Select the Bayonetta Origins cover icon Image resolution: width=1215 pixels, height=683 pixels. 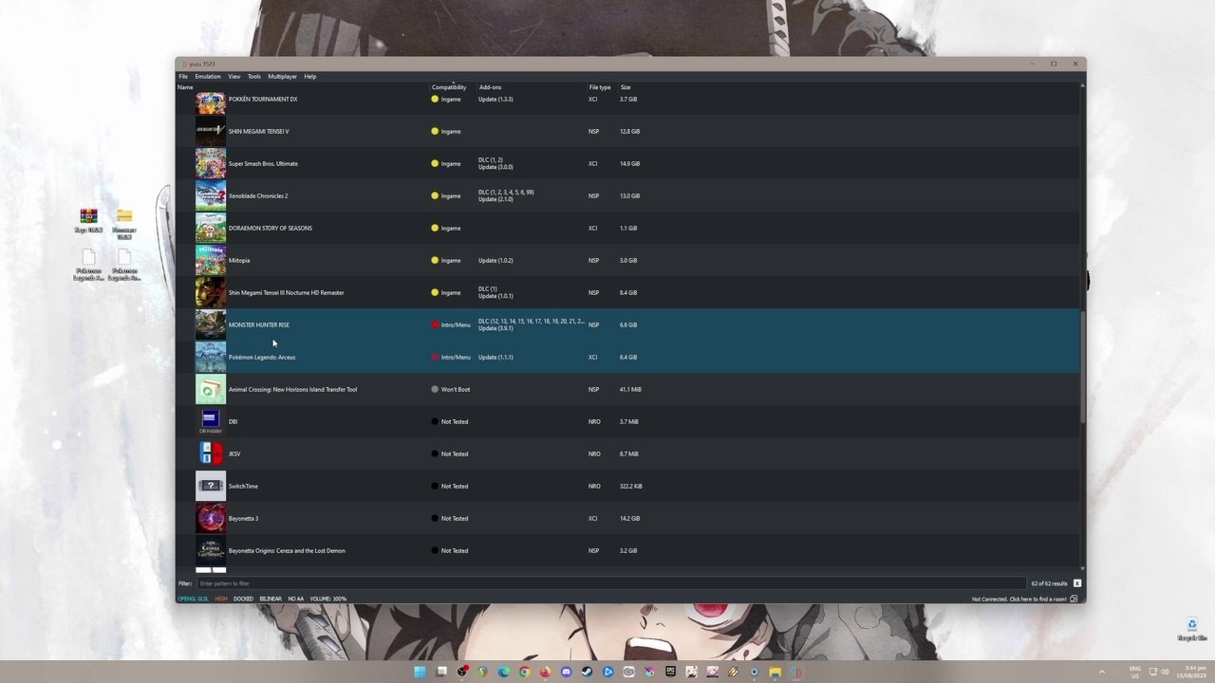tap(211, 551)
